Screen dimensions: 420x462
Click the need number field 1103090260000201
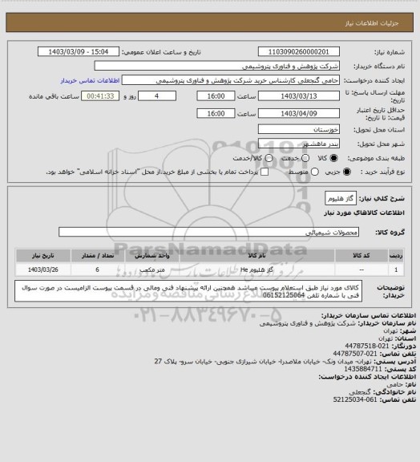(x=299, y=51)
